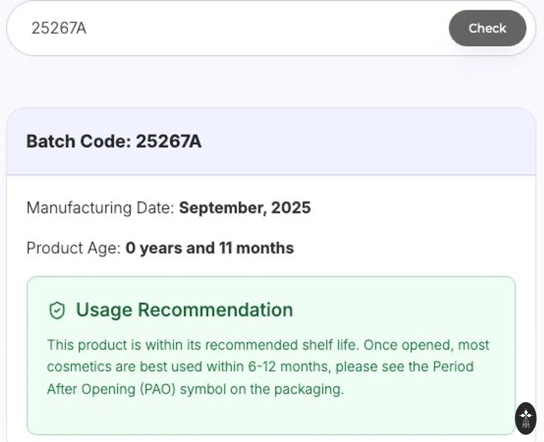Click the Product Age label
The height and width of the screenshot is (442, 544).
click(x=73, y=248)
